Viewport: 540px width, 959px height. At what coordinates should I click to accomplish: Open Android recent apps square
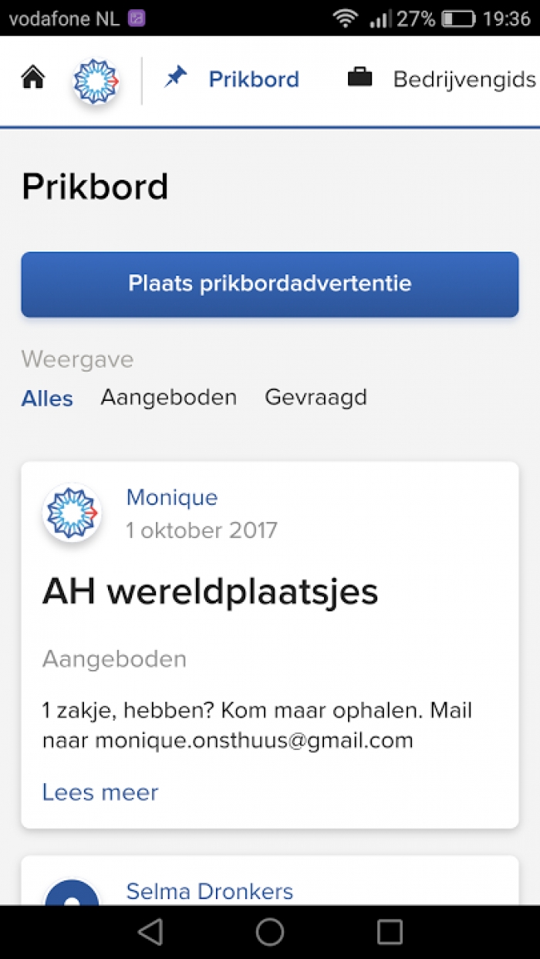pyautogui.click(x=390, y=931)
